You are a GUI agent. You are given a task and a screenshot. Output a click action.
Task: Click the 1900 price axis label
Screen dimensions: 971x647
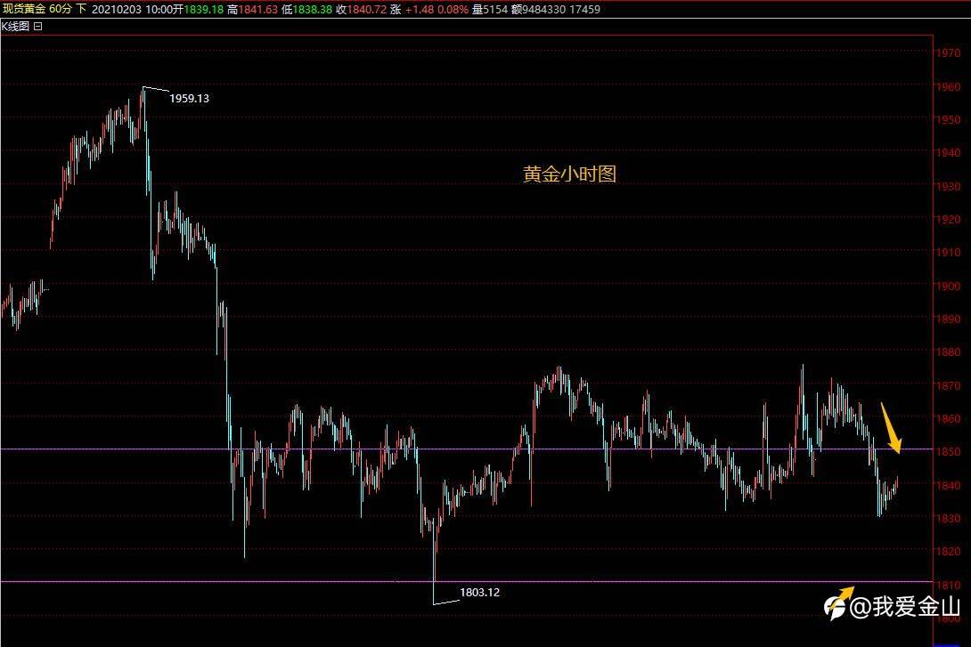(948, 286)
